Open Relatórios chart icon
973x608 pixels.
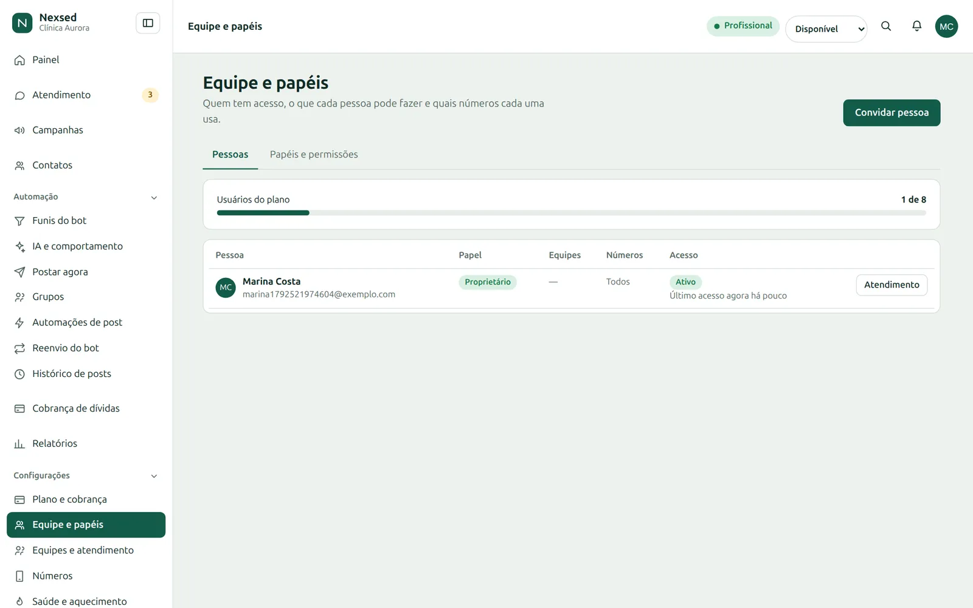19,444
